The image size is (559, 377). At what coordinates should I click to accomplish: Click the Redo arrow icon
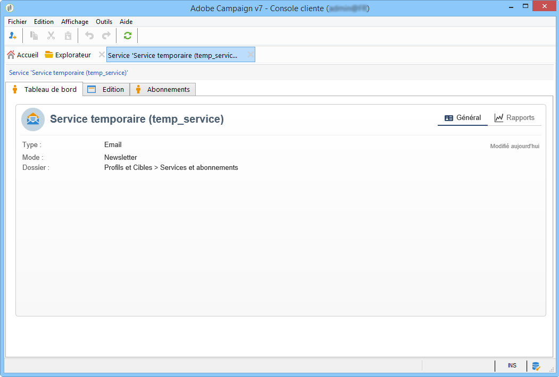[106, 36]
